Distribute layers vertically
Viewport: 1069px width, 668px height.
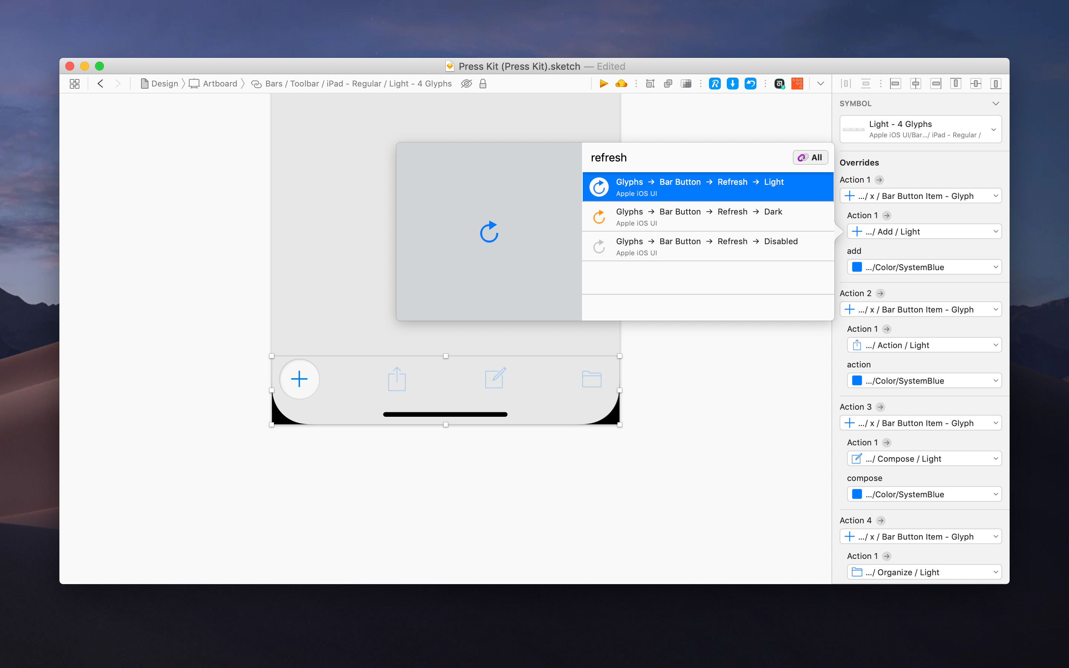click(x=866, y=83)
